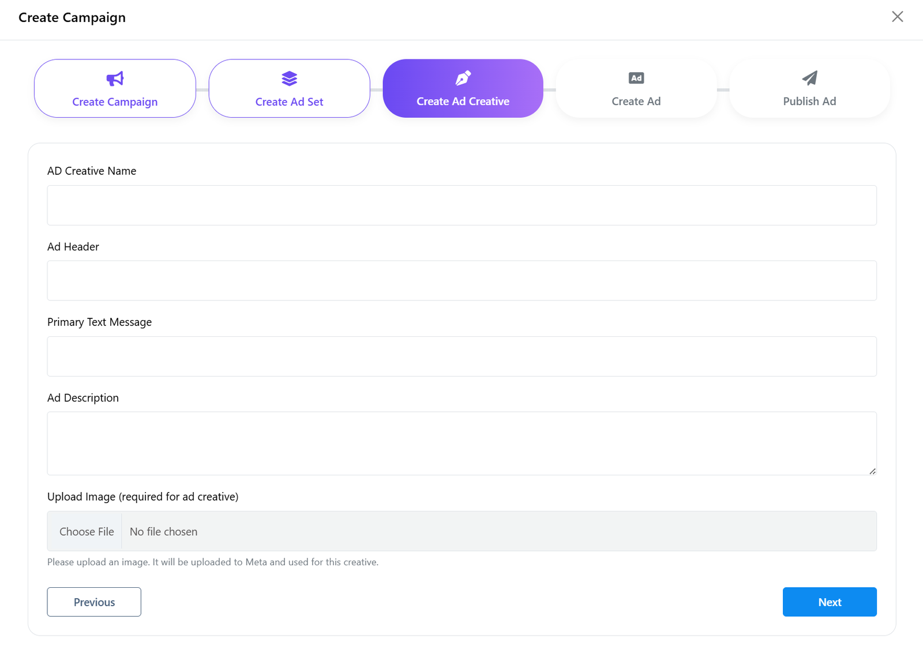Focus the Ad Description text area
923x672 pixels.
(x=462, y=444)
